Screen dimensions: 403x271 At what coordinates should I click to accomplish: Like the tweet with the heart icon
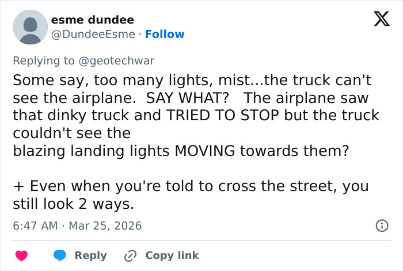pyautogui.click(x=21, y=255)
